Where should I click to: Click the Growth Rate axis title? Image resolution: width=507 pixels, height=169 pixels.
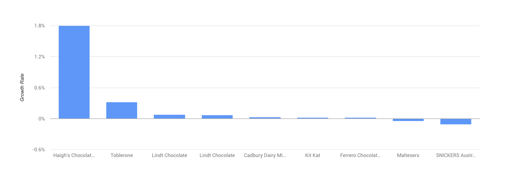tap(22, 88)
